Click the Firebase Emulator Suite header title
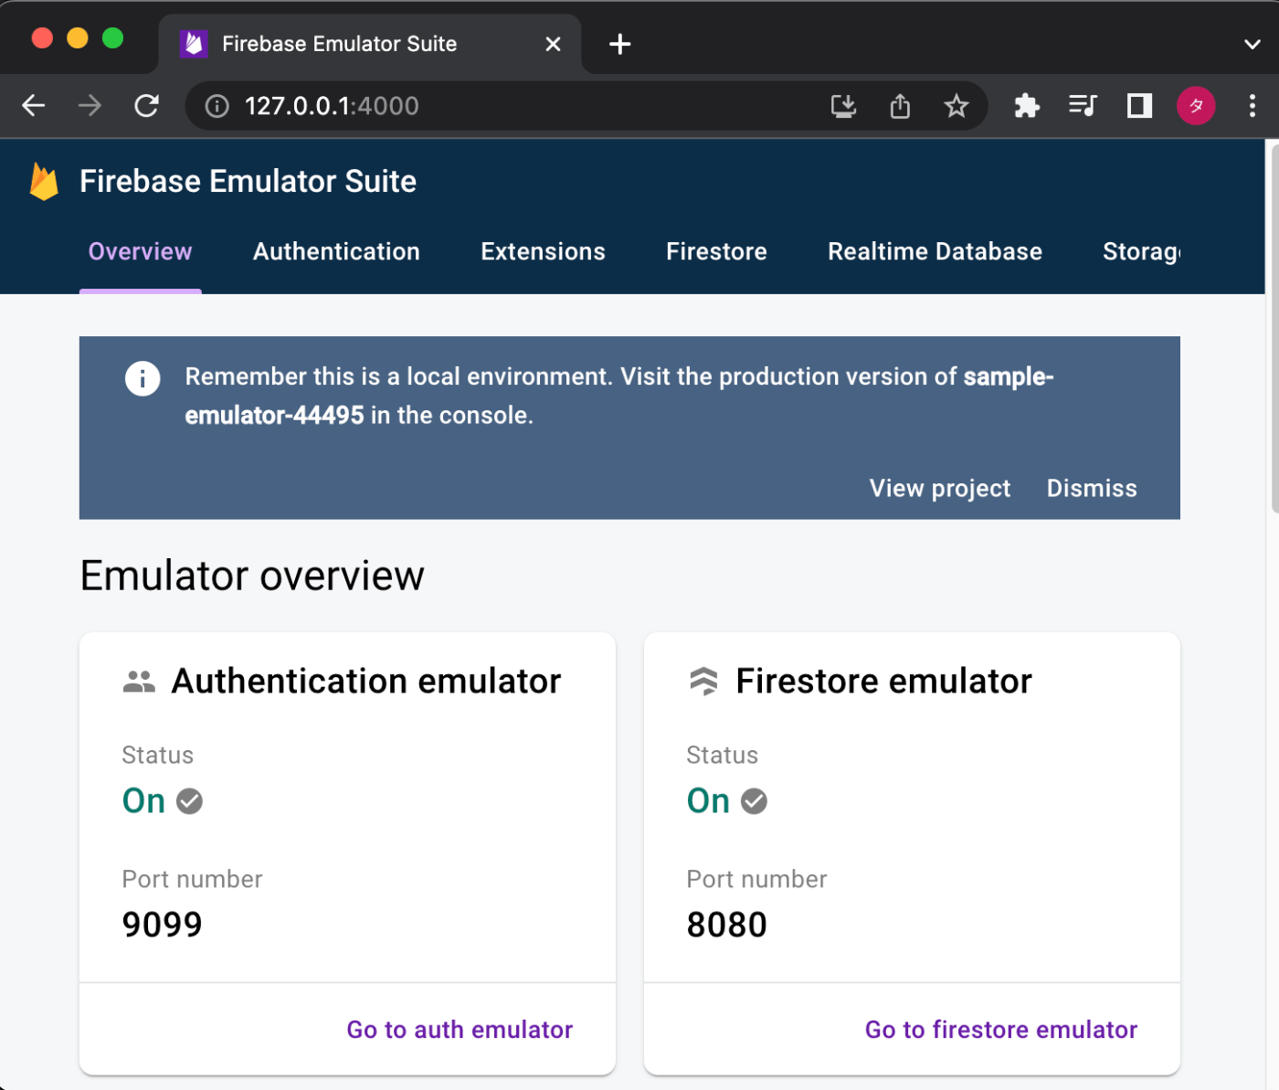This screenshot has height=1090, width=1279. (x=248, y=181)
